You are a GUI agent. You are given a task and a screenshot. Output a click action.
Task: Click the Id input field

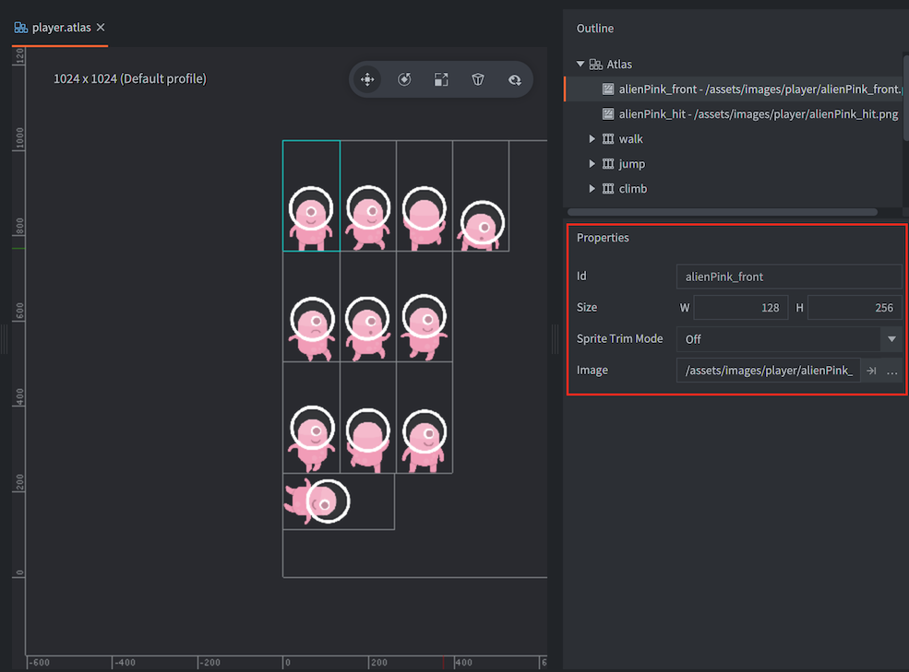click(x=788, y=277)
